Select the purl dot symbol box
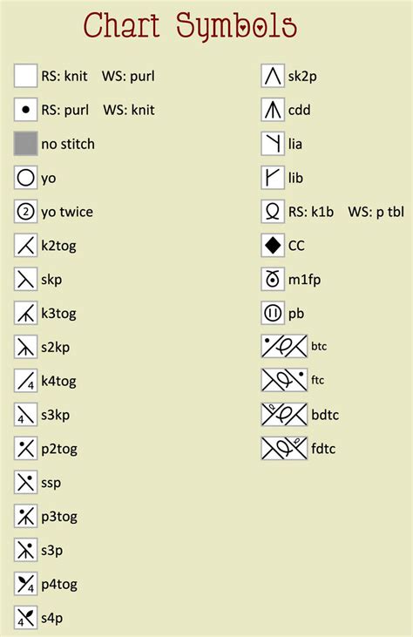This screenshot has width=413, height=637. coord(25,110)
